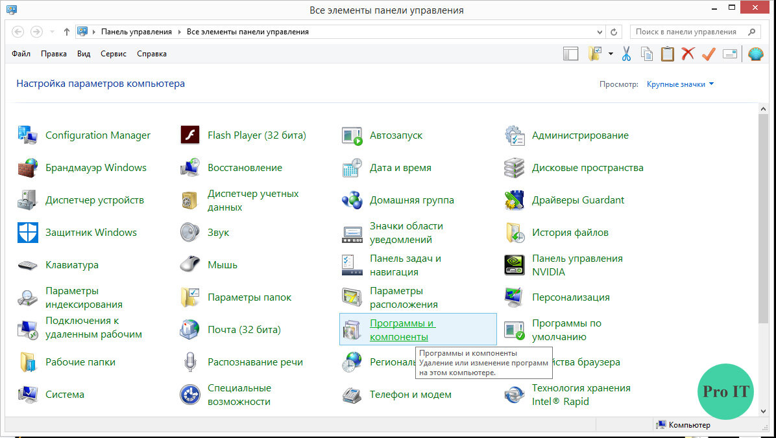Open the Вид menu

tap(84, 53)
